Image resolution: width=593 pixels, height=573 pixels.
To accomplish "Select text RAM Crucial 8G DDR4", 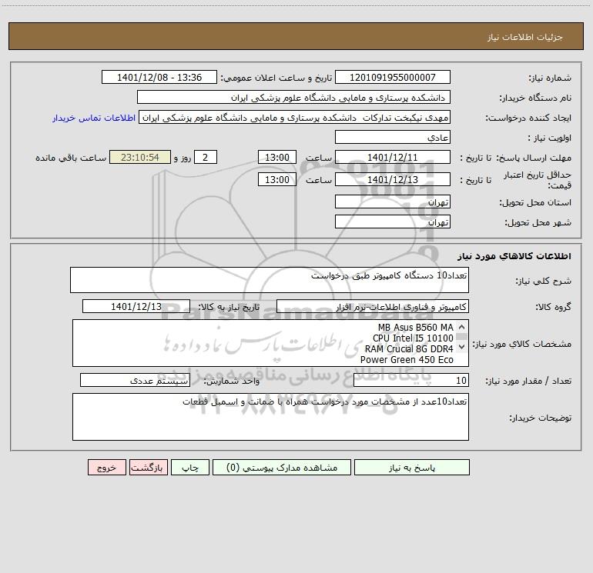I will click(x=409, y=348).
